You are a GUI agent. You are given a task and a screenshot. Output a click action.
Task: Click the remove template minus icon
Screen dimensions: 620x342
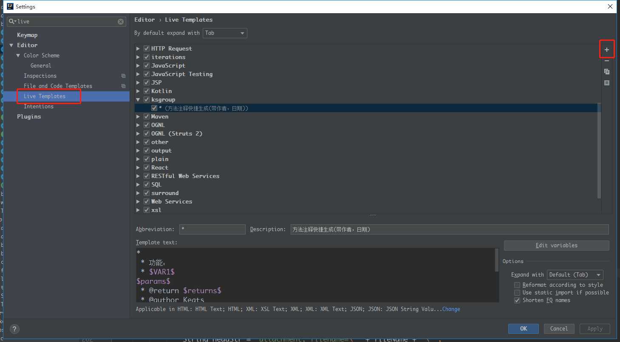click(607, 61)
